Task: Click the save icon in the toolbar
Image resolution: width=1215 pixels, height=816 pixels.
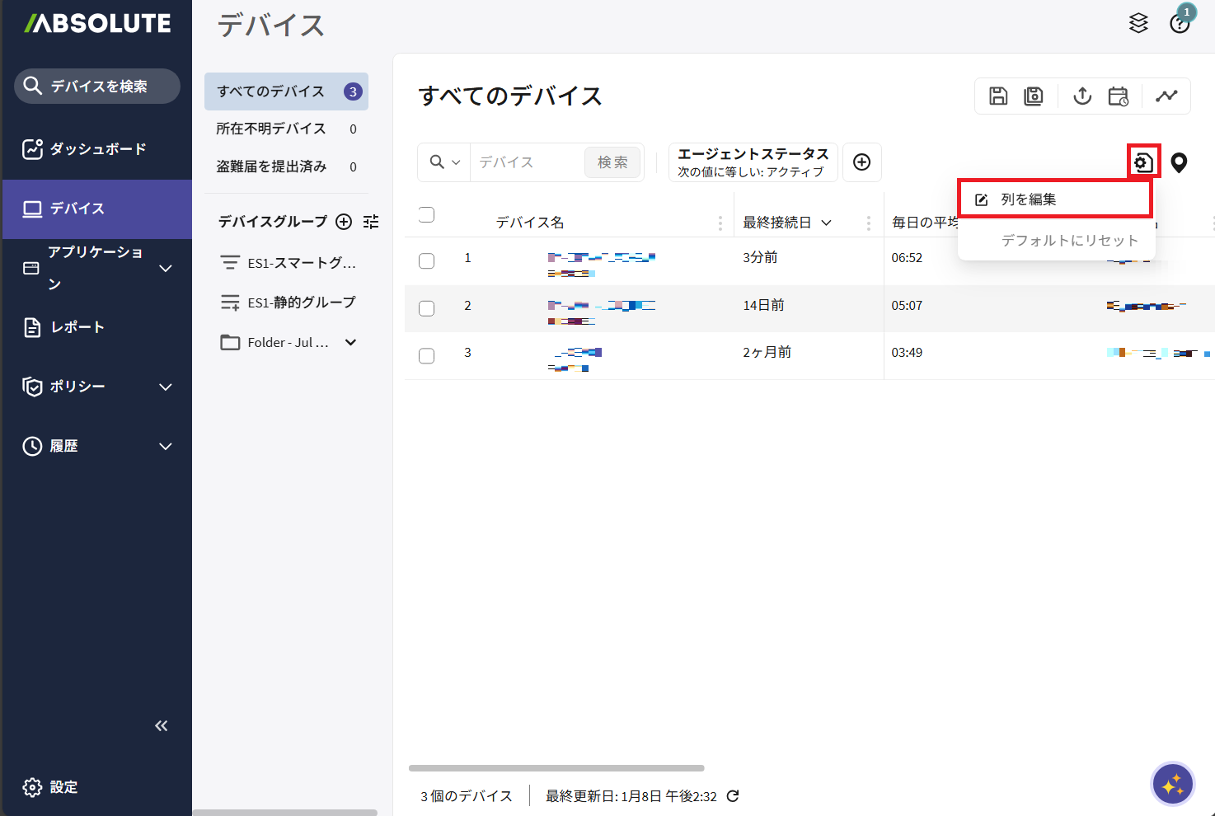Action: [x=998, y=96]
